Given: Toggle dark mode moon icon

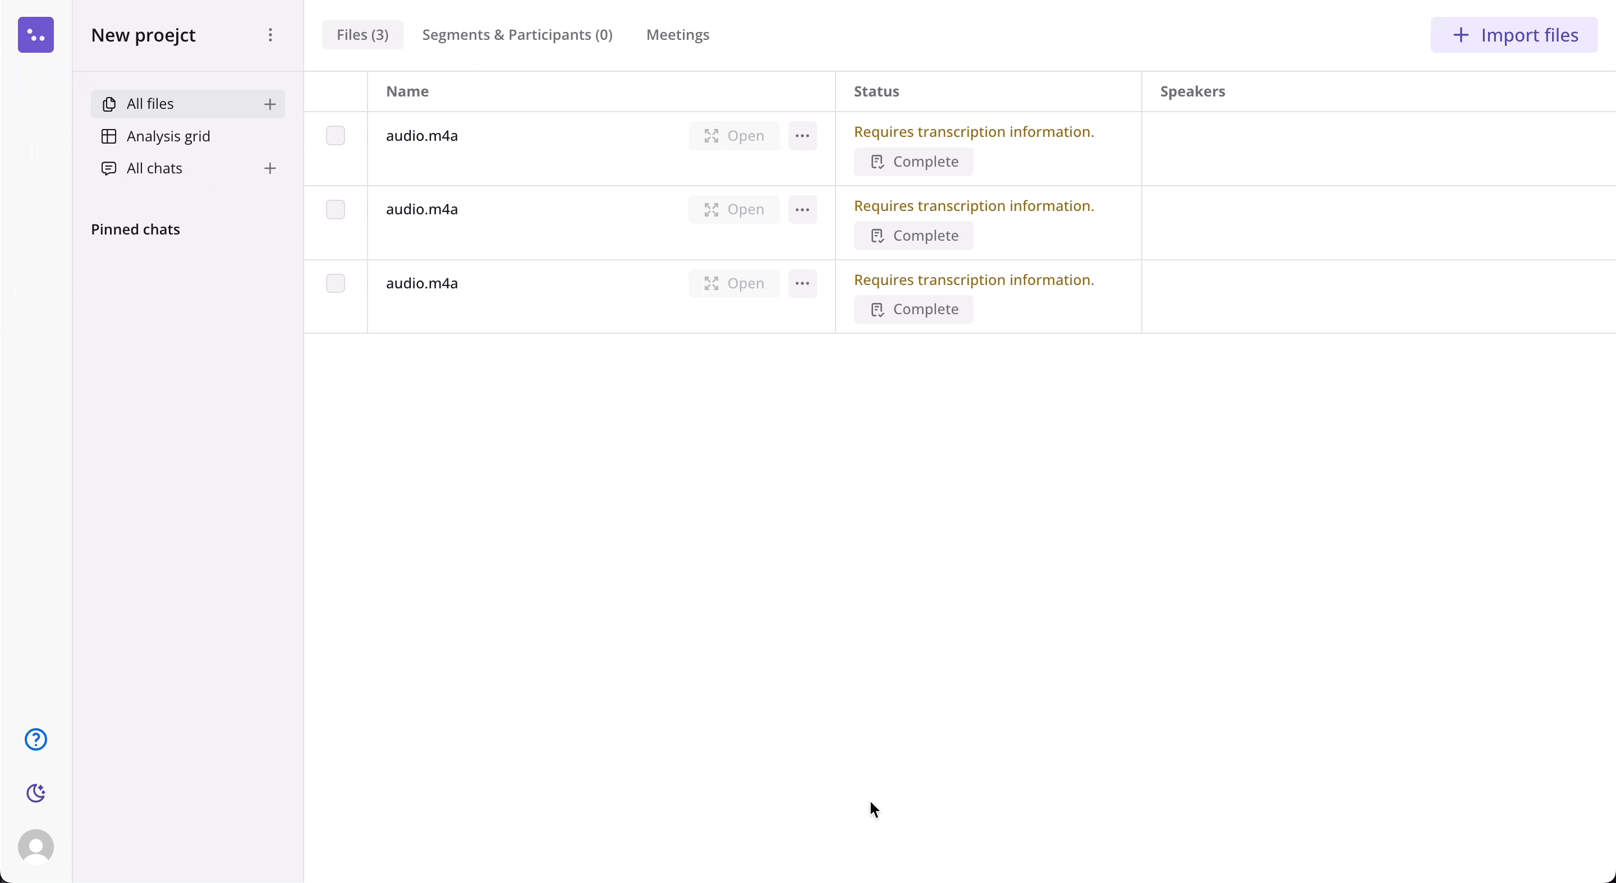Looking at the screenshot, I should tap(36, 793).
